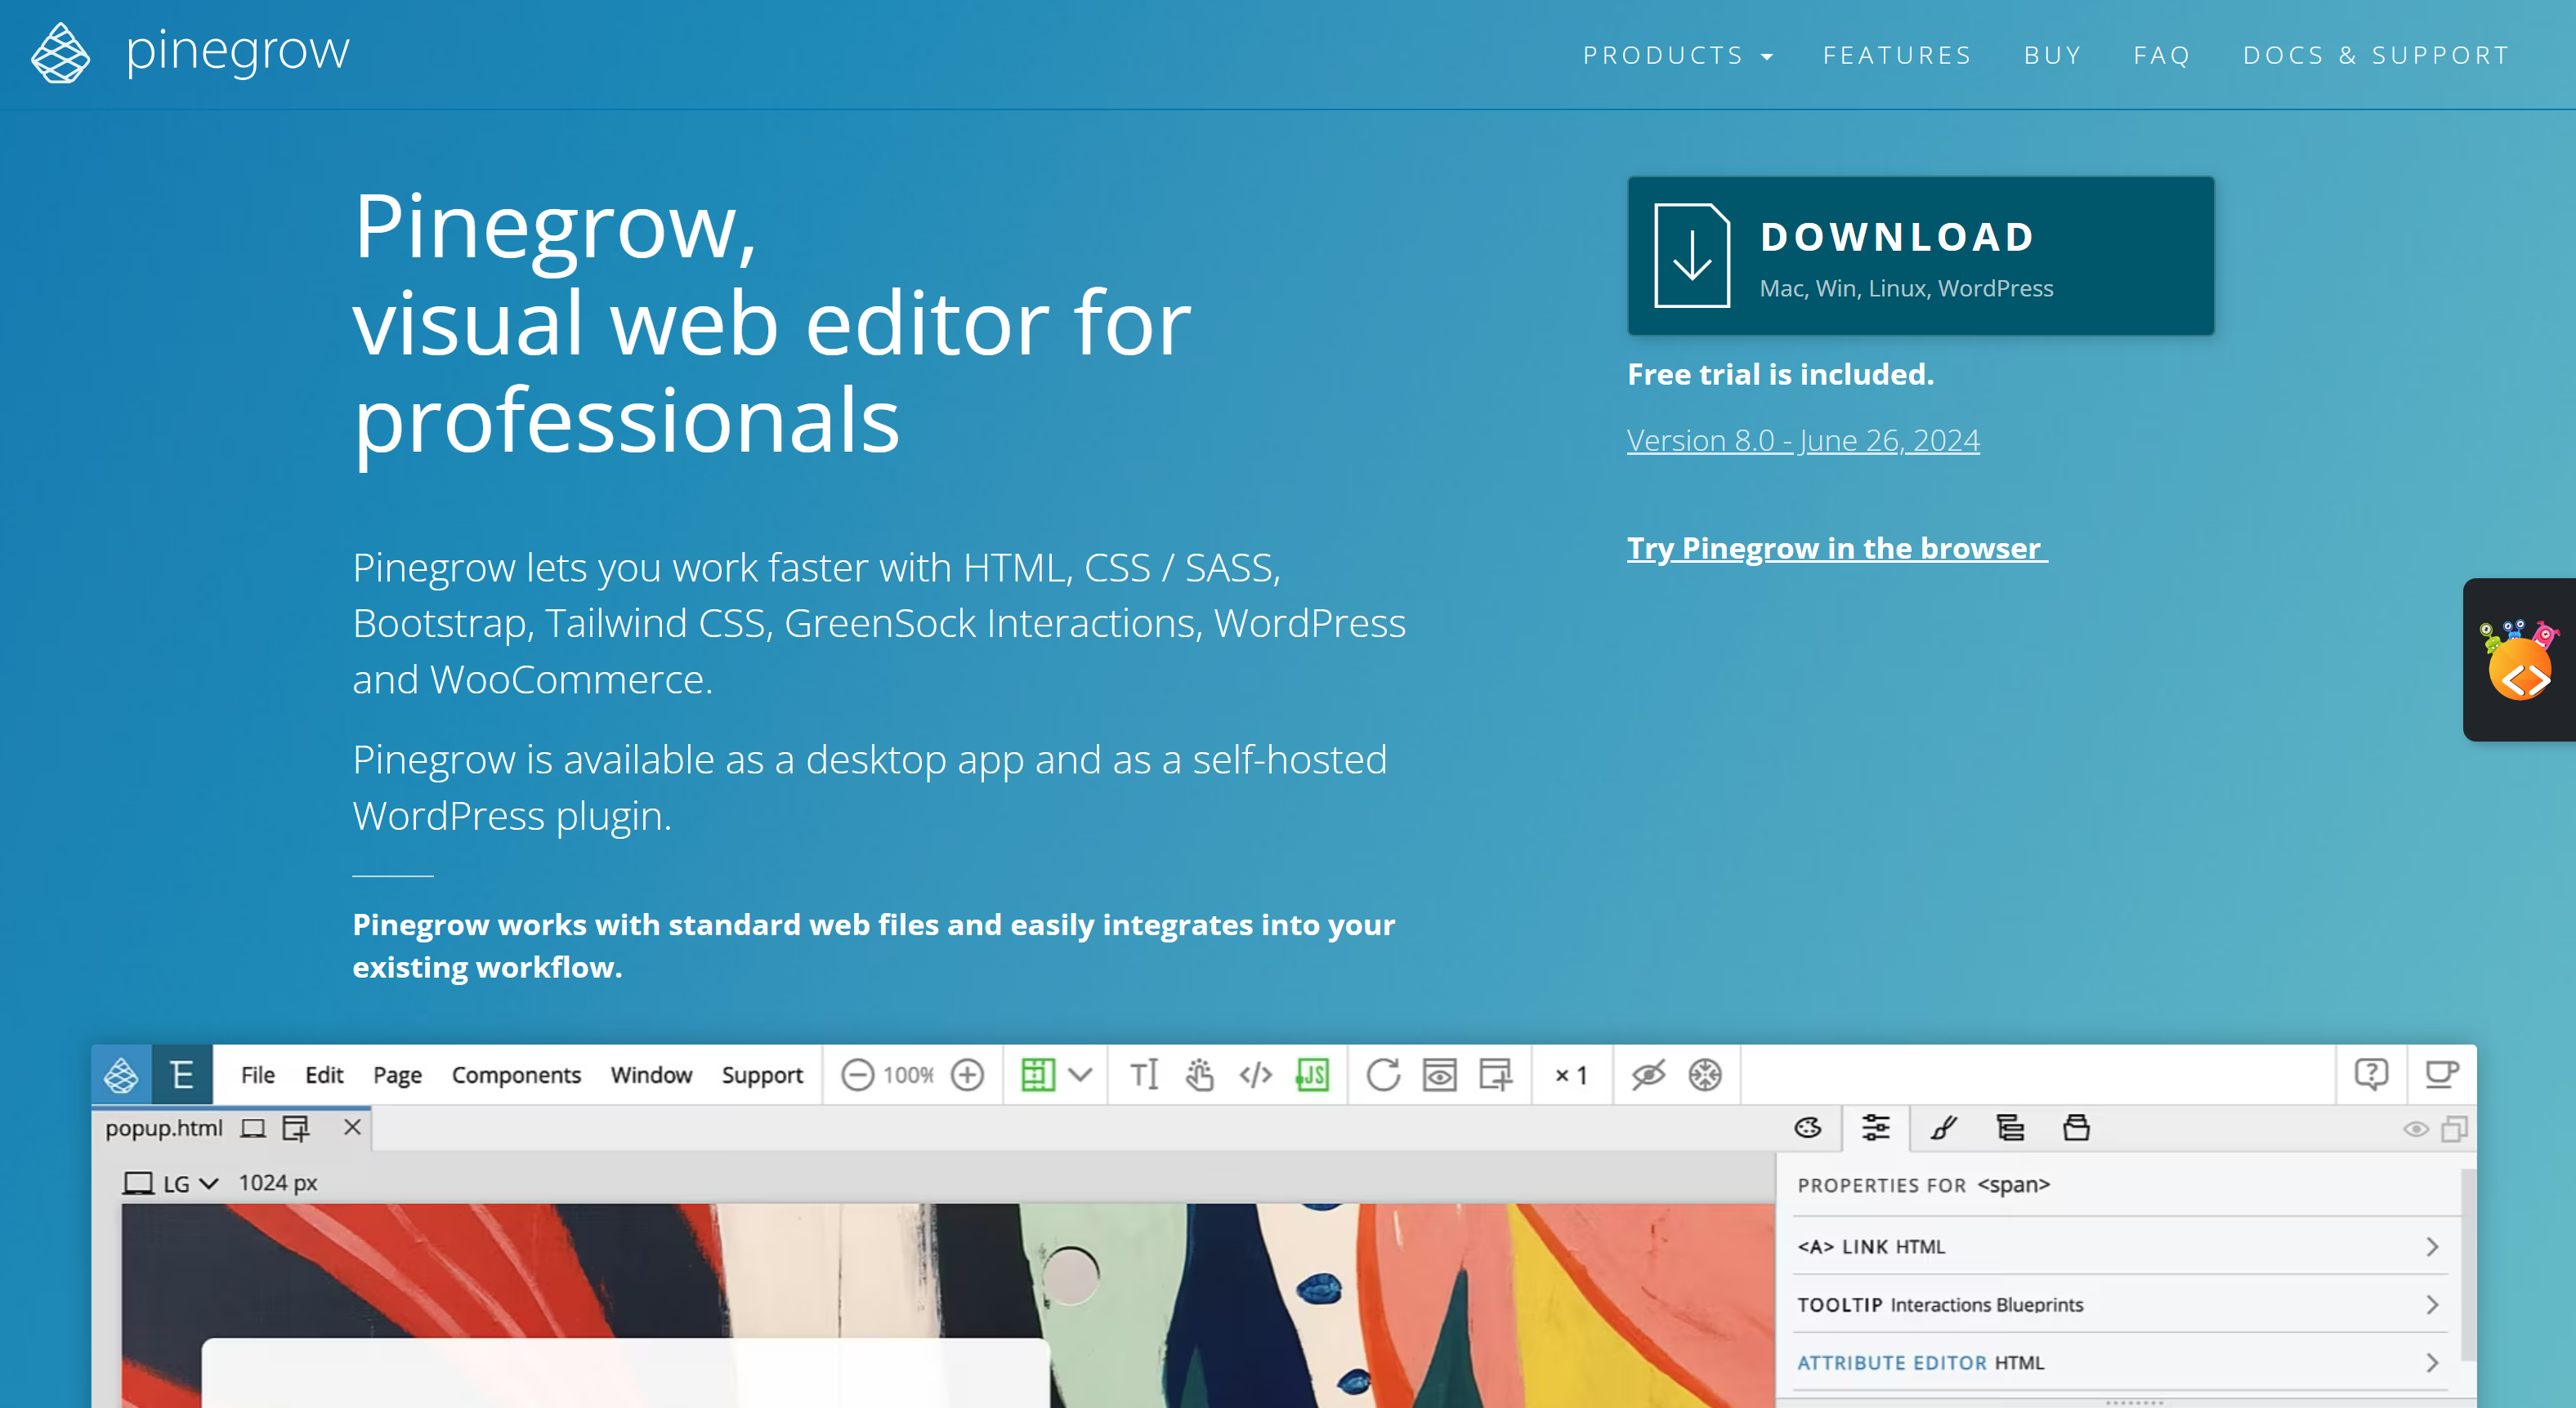The height and width of the screenshot is (1408, 2576).
Task: Open the PRODUCTS dropdown menu
Action: click(x=1678, y=56)
